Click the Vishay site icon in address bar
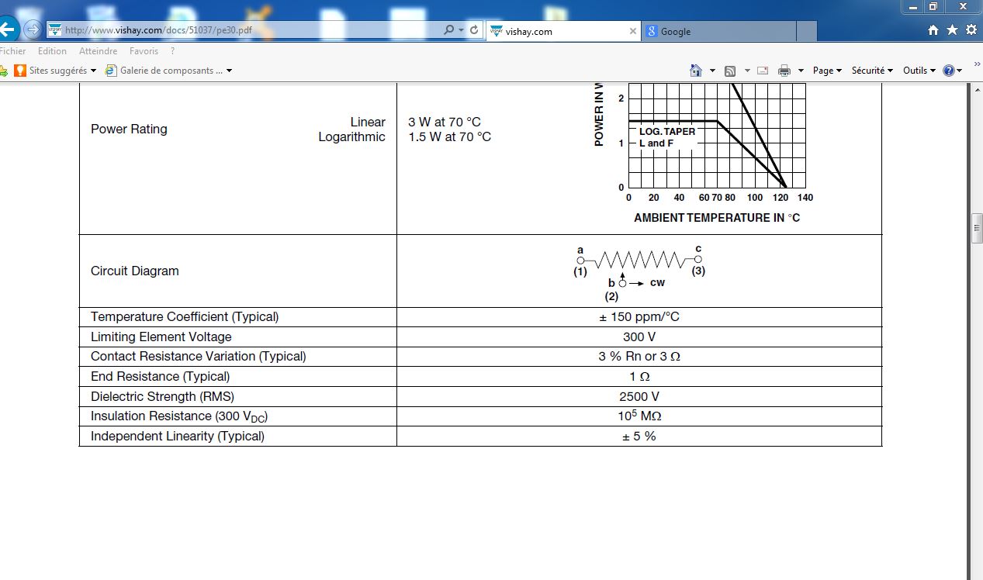Screen dimensions: 983x580 coord(55,30)
